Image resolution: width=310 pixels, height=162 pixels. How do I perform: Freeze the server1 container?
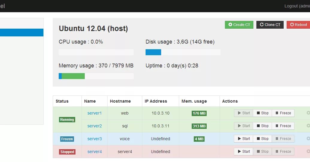pos(283,113)
